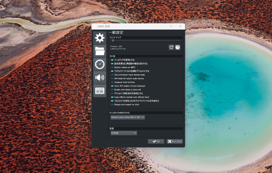Open the 日本語 language dropdown
Image resolution: width=272 pixels, height=173 pixels.
pos(124,133)
